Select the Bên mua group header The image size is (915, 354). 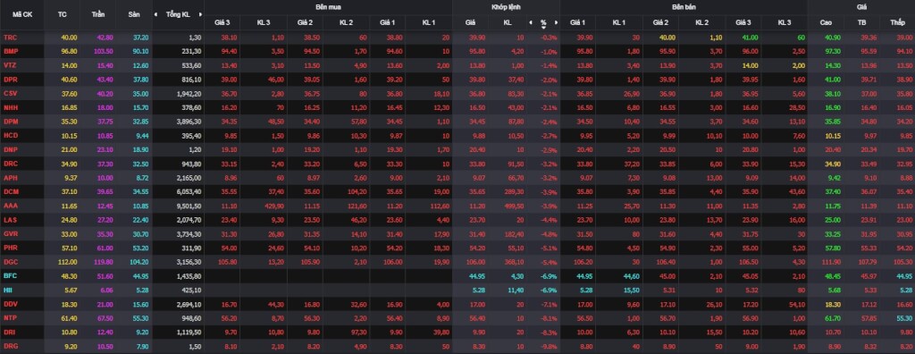click(328, 6)
